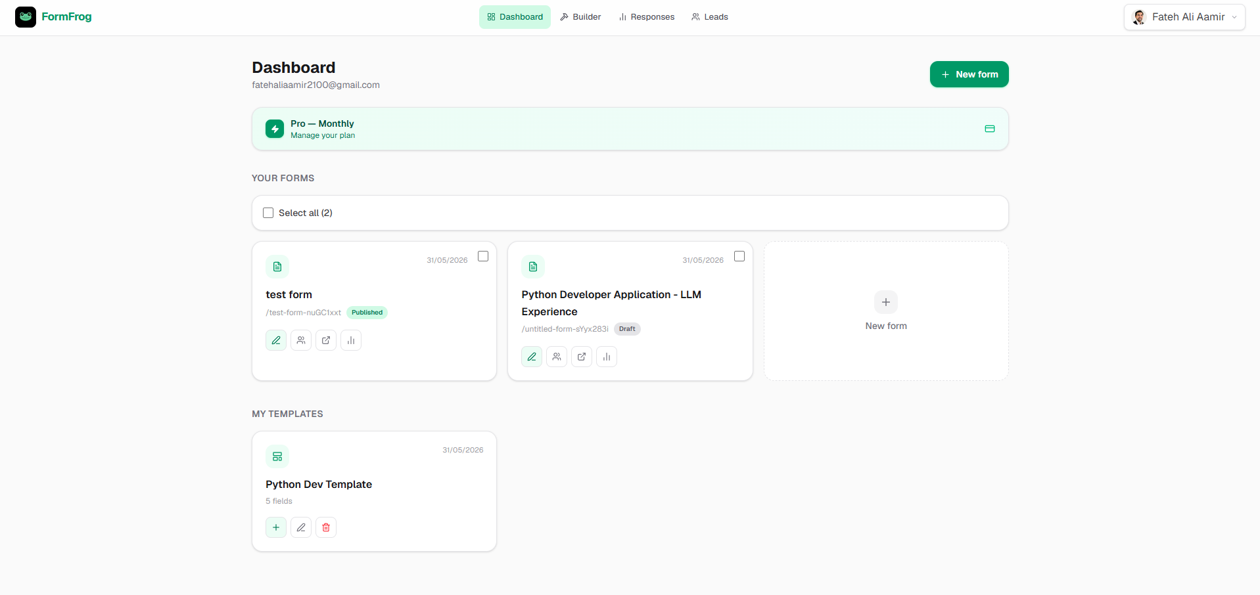Create form from Python Dev Template plus icon

click(x=276, y=527)
